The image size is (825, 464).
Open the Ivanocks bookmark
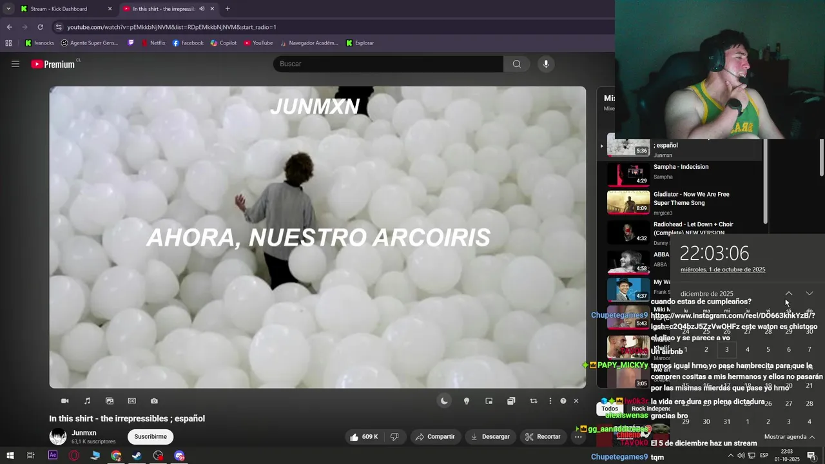(x=39, y=43)
